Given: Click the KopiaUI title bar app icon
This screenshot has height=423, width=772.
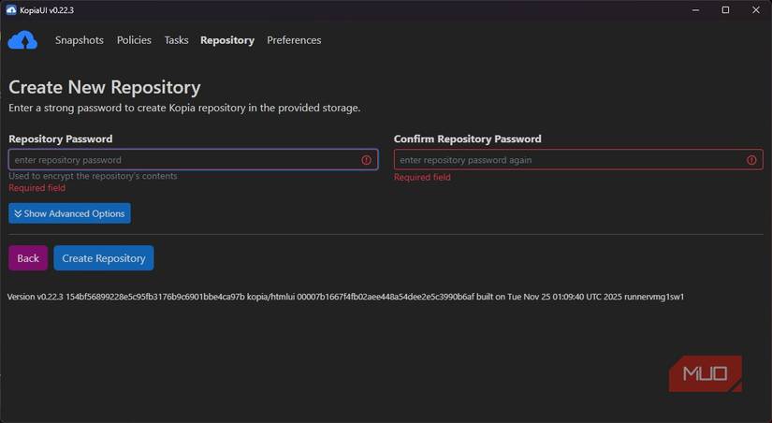Looking at the screenshot, I should tap(11, 10).
